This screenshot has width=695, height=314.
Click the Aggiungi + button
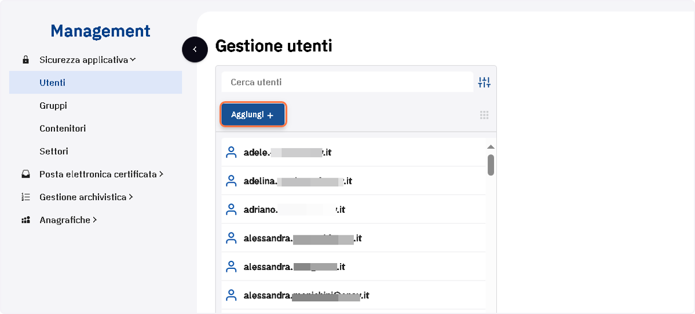[253, 114]
